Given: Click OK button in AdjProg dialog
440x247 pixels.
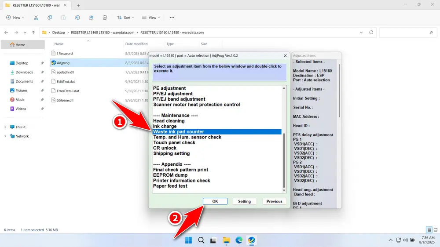Looking at the screenshot, I should point(215,201).
